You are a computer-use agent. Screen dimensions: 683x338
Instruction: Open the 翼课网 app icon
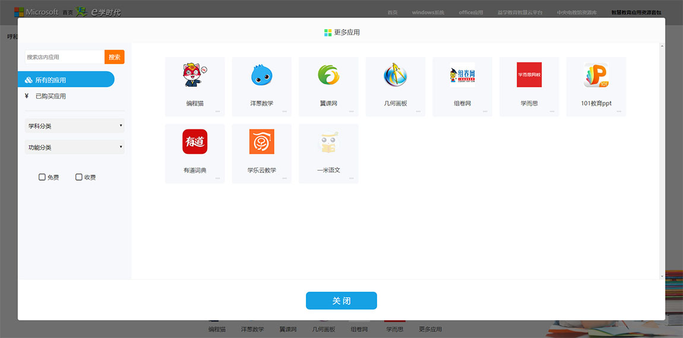tap(328, 75)
